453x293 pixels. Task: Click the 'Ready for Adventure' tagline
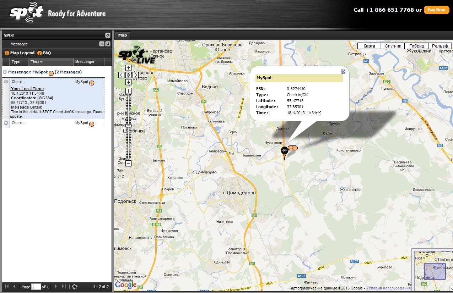click(x=77, y=14)
